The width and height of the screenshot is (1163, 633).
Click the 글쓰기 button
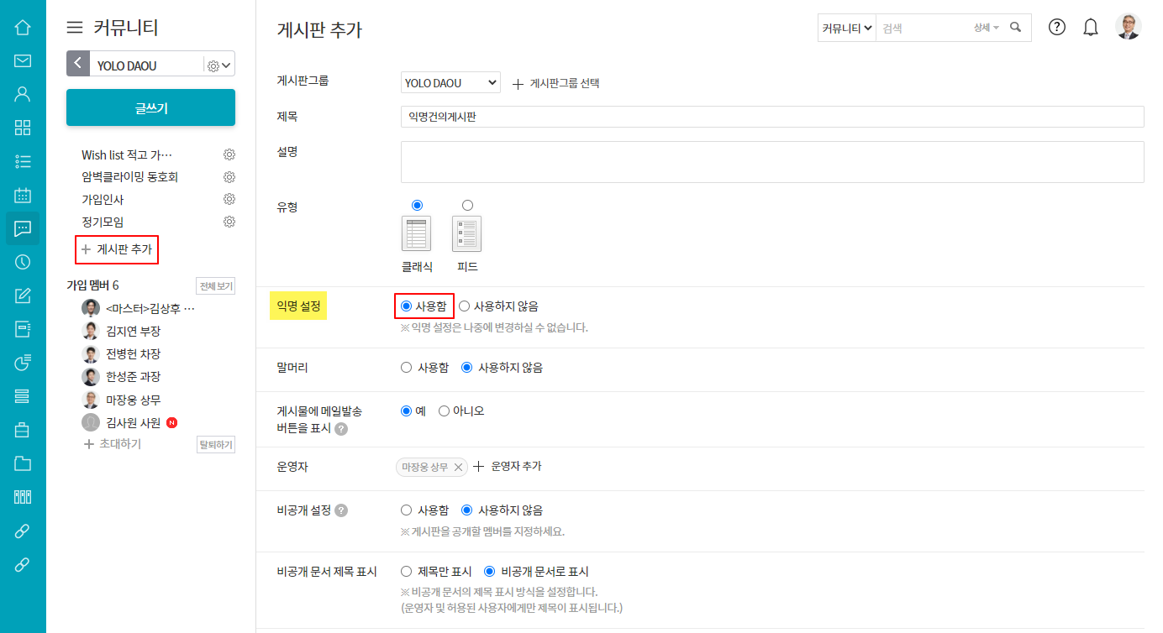click(150, 107)
